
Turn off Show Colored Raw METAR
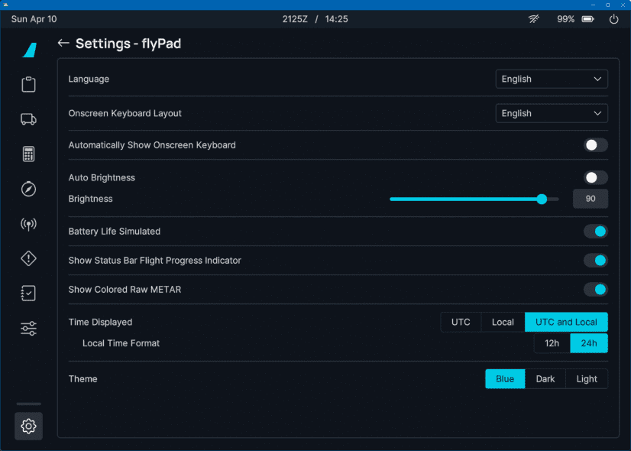(x=595, y=290)
